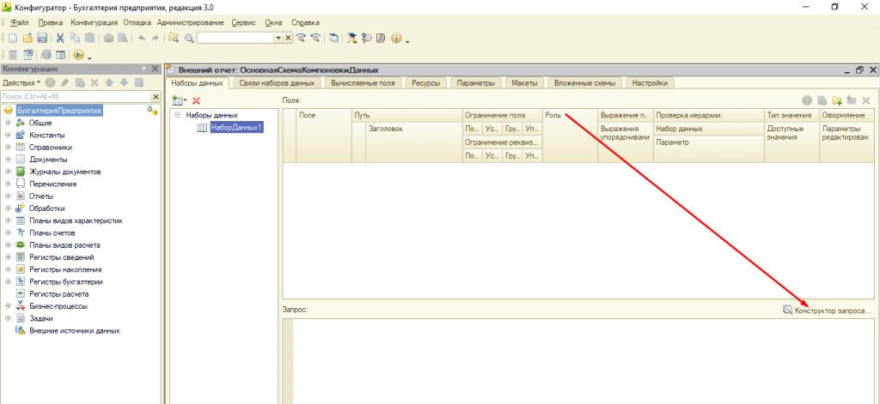Click the magnifier Find icon in toolbar
This screenshot has width=880, height=404.
(x=187, y=39)
